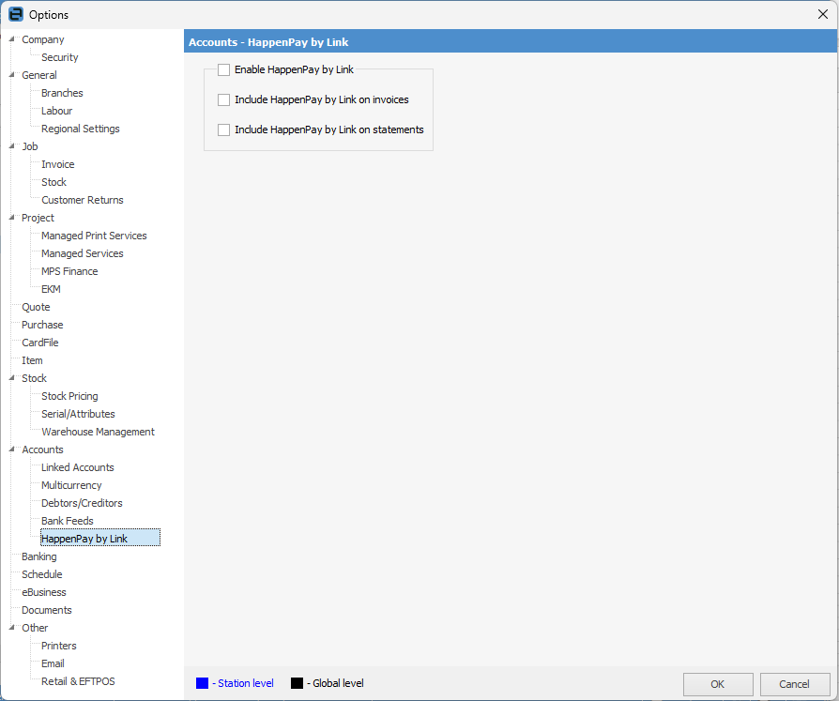
Task: Close the Options dialog
Action: [823, 14]
